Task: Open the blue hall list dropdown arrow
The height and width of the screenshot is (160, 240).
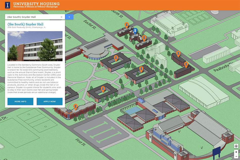Action: (69, 17)
